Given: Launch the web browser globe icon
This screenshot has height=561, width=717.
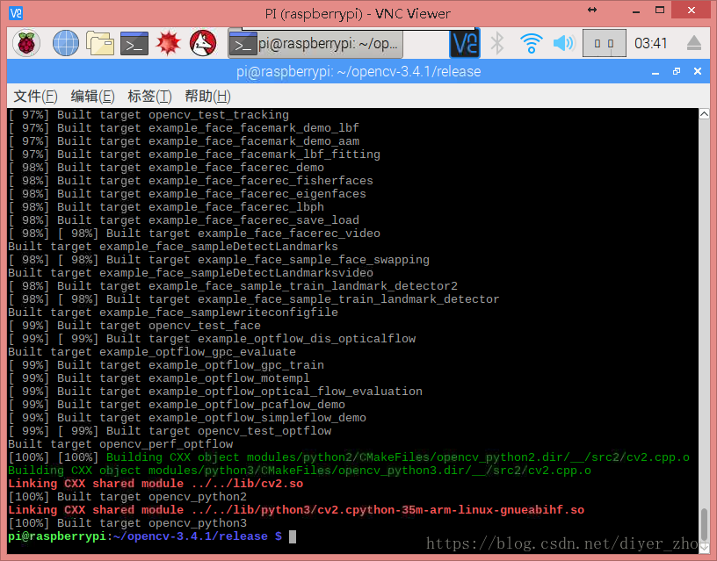Looking at the screenshot, I should coord(65,43).
